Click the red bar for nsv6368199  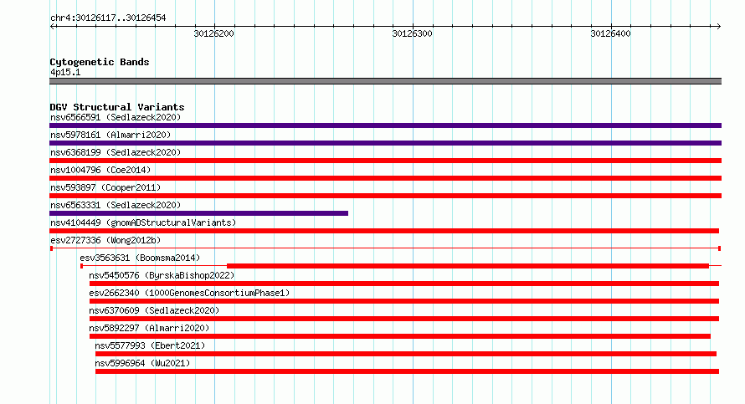click(385, 161)
